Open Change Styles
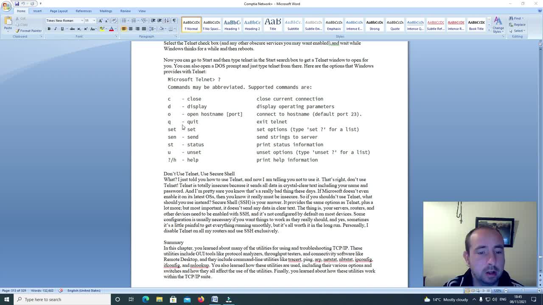This screenshot has height=305, width=543. [498, 25]
